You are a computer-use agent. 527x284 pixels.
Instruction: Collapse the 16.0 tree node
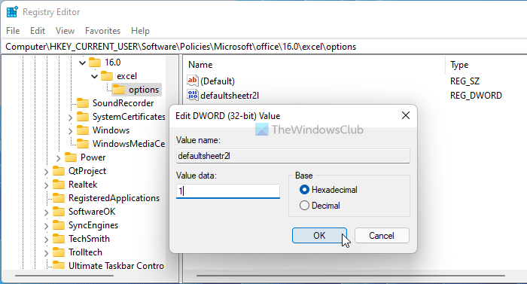[x=82, y=63]
